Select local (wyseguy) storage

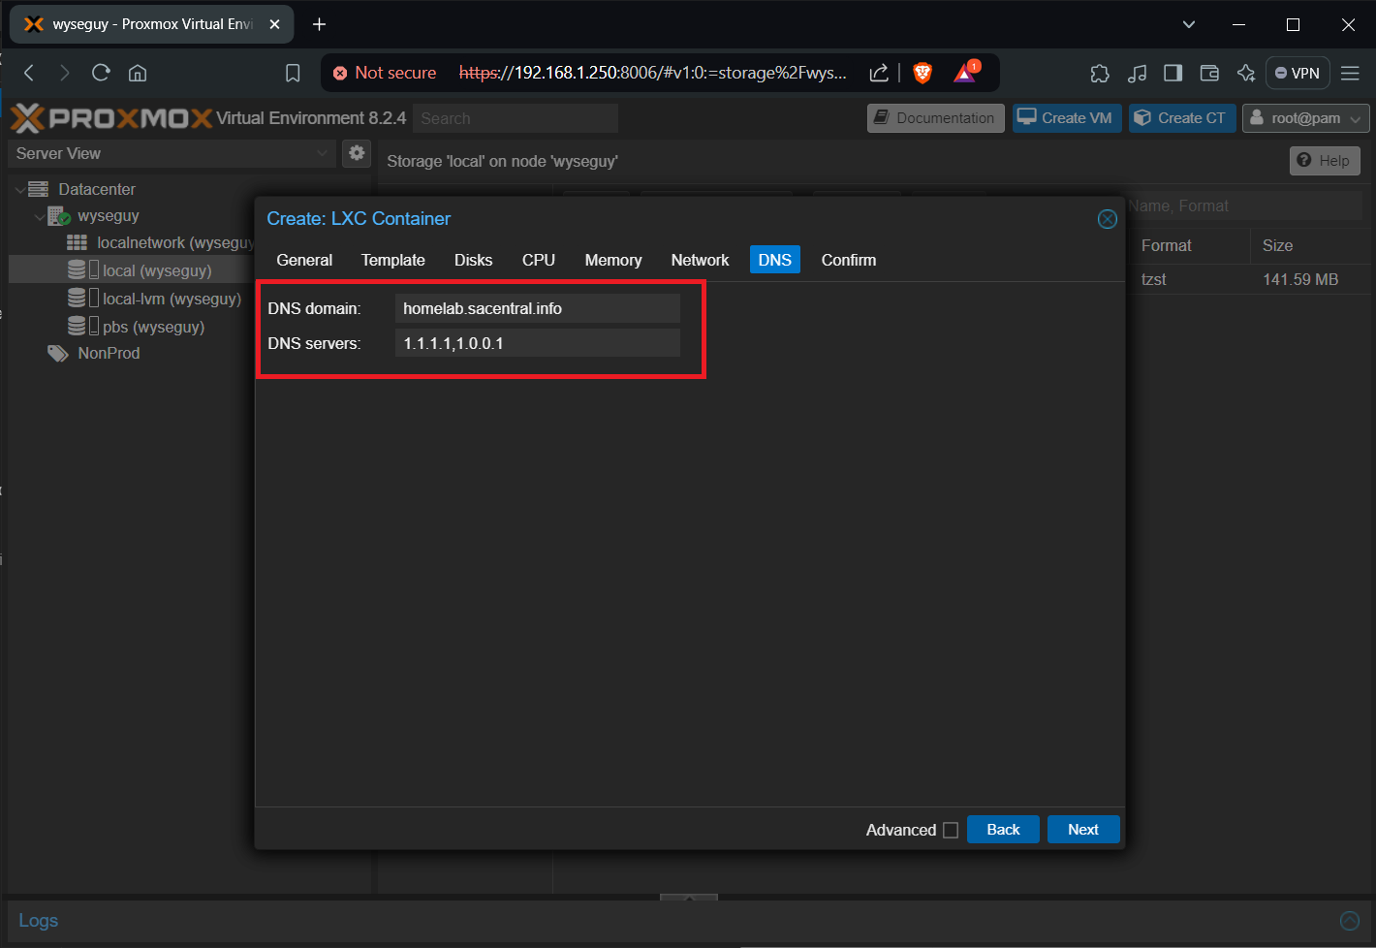point(157,270)
